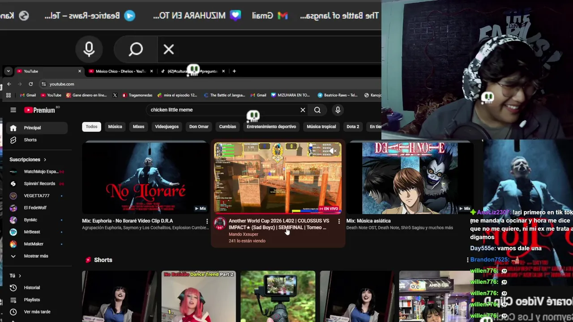
Task: Select the Todos filter chip
Action: pyautogui.click(x=91, y=127)
